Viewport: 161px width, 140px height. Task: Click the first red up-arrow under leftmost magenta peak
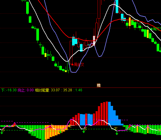15,125
